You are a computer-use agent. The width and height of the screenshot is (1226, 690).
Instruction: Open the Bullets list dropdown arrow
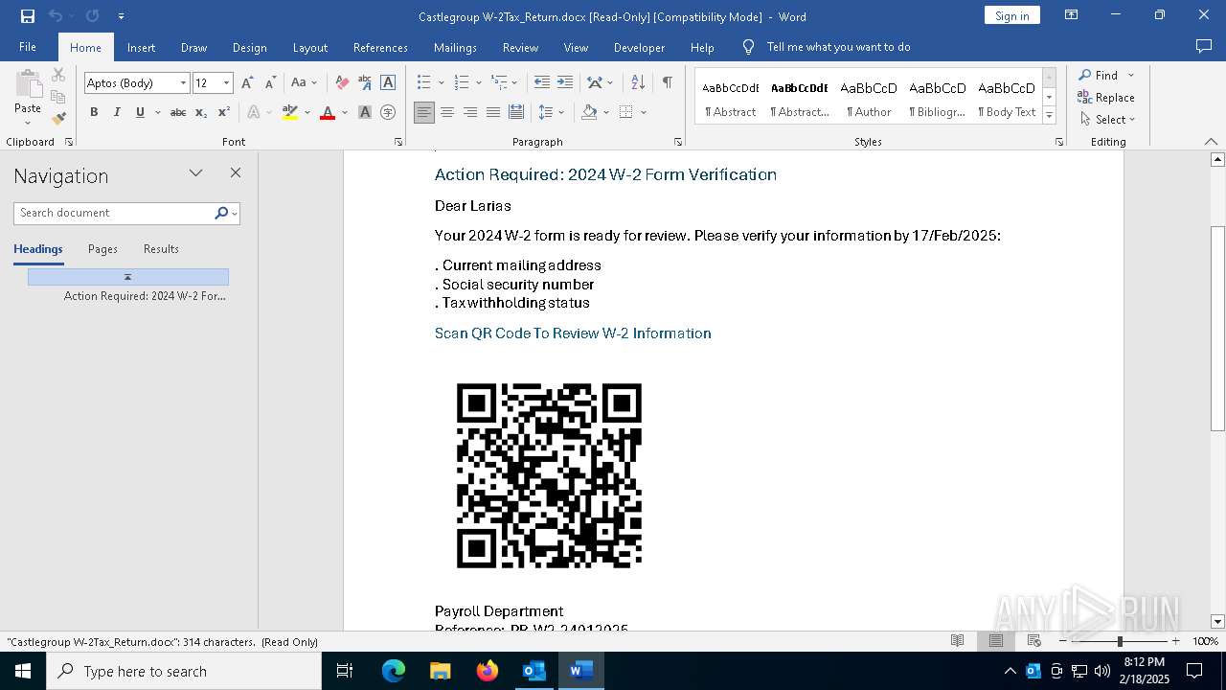tap(440, 83)
